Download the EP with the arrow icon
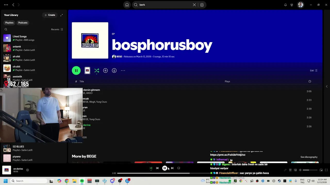Screen dimensions: 330x185 pos(114,70)
